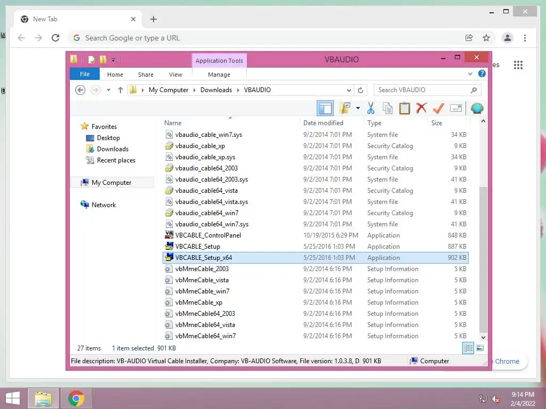546x409 pixels.
Task: Open the View ribbon tab
Action: [175, 75]
